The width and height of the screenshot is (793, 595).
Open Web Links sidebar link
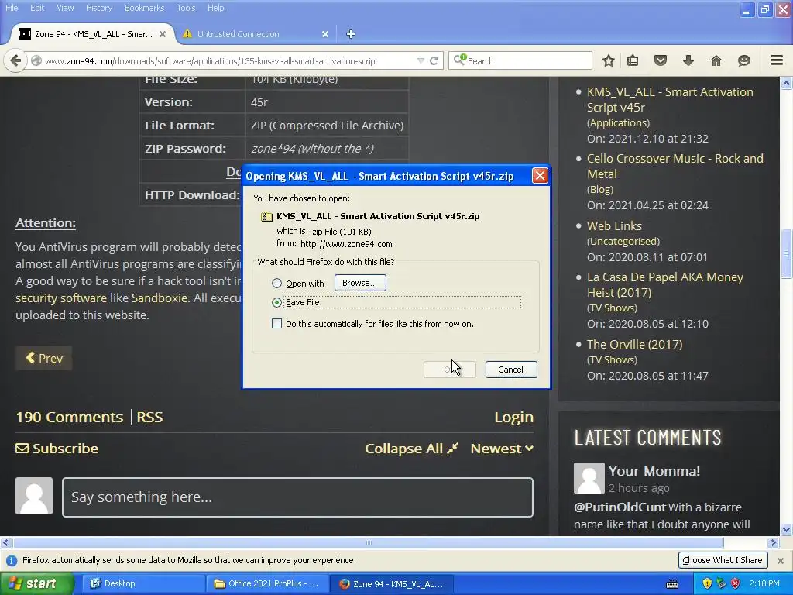(614, 225)
